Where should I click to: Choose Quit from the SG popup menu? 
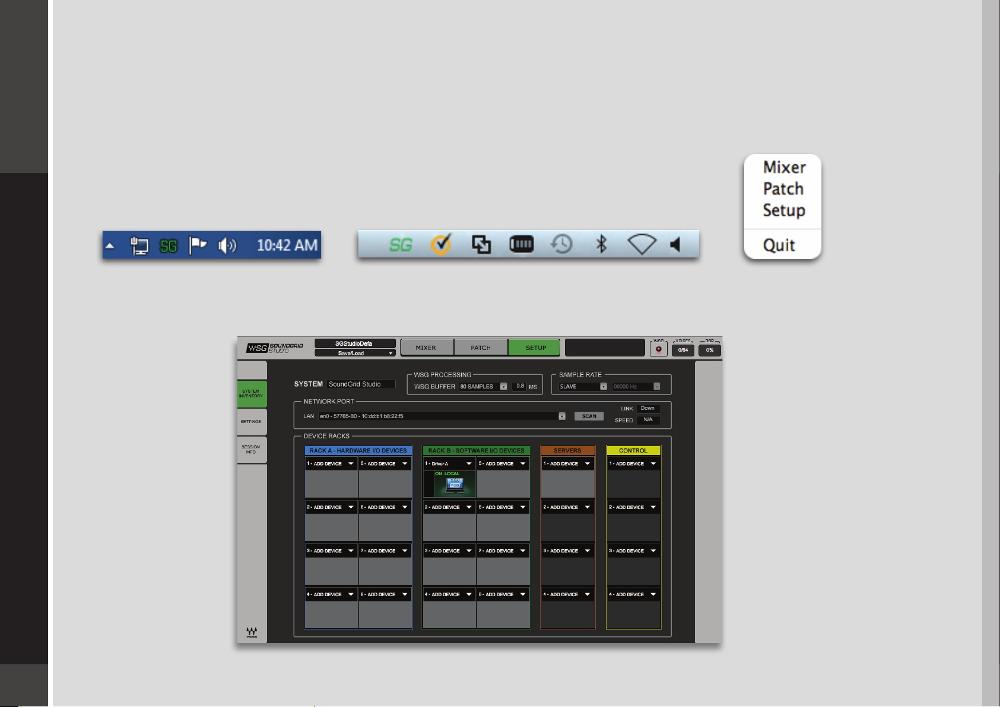point(779,245)
